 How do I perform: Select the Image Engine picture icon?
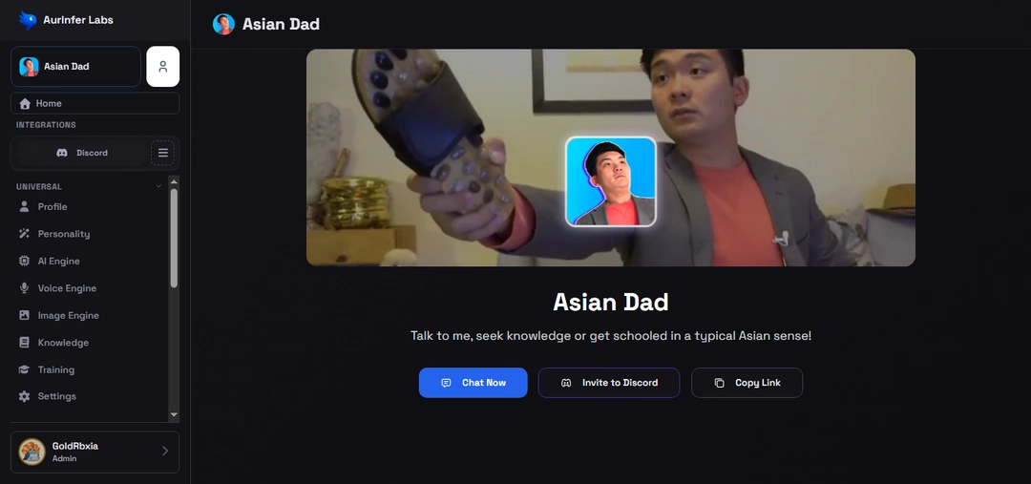pyautogui.click(x=24, y=315)
